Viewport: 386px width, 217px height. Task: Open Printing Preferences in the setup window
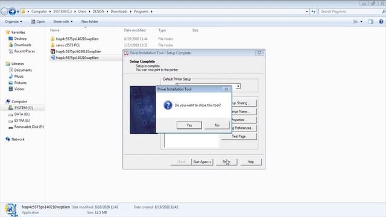[x=244, y=128]
